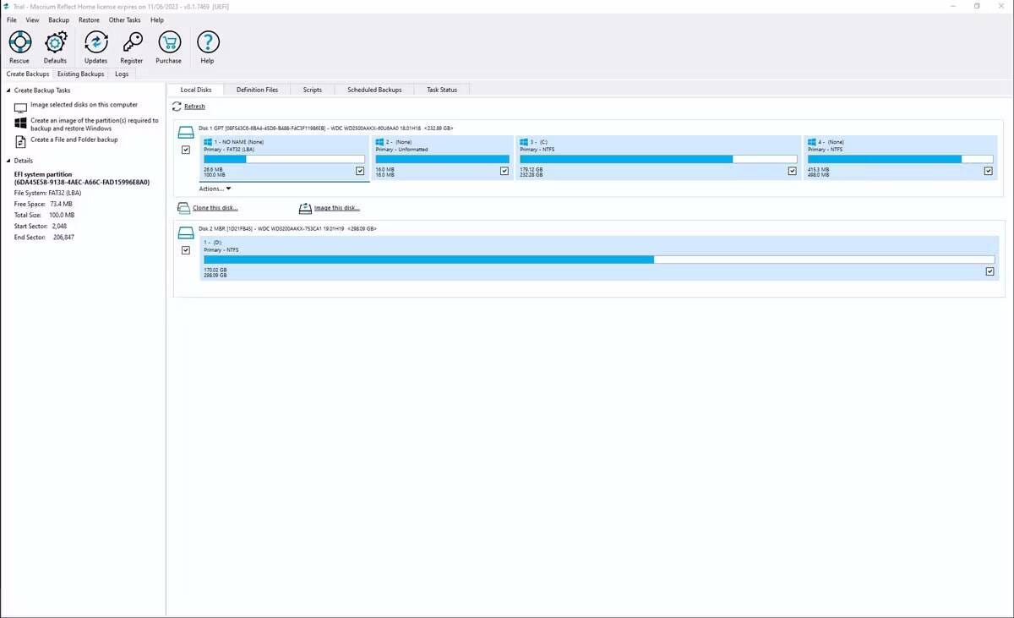Screen dimensions: 1014x618
Task: Click Windows flag icon on partition 4
Action: [812, 142]
